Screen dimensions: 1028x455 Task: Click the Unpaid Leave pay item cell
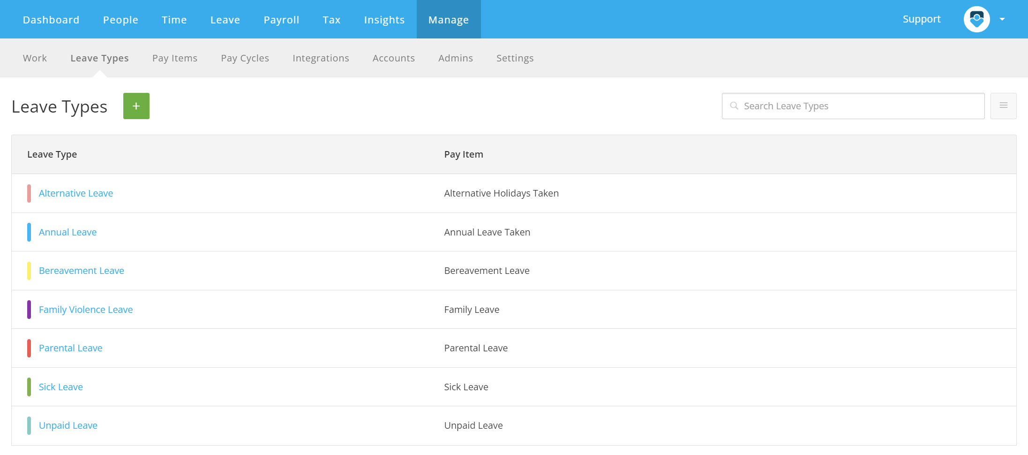click(x=473, y=425)
